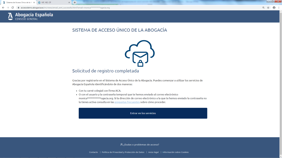Click the browser back arrow
The height and width of the screenshot is (158, 282).
(3, 8)
